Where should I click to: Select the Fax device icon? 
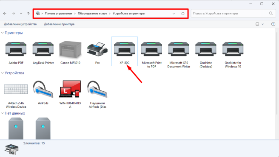tap(97, 49)
